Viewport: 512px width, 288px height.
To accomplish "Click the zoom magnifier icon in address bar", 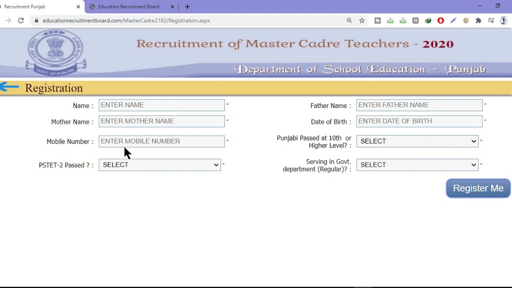I will [349, 20].
